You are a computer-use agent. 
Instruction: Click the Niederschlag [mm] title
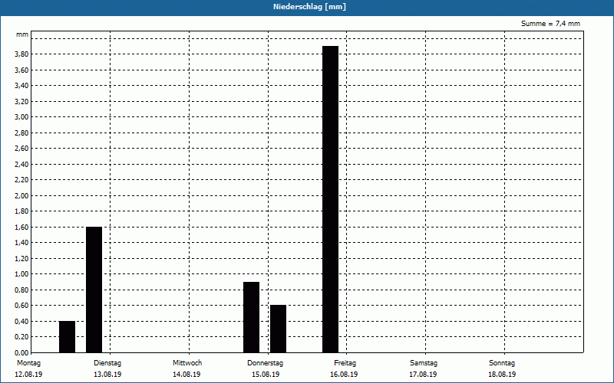309,7
